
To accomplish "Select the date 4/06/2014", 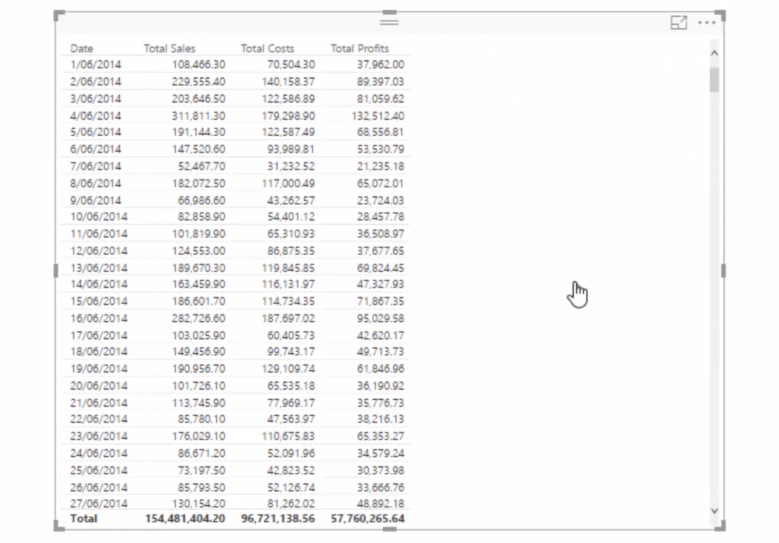I will click(95, 116).
